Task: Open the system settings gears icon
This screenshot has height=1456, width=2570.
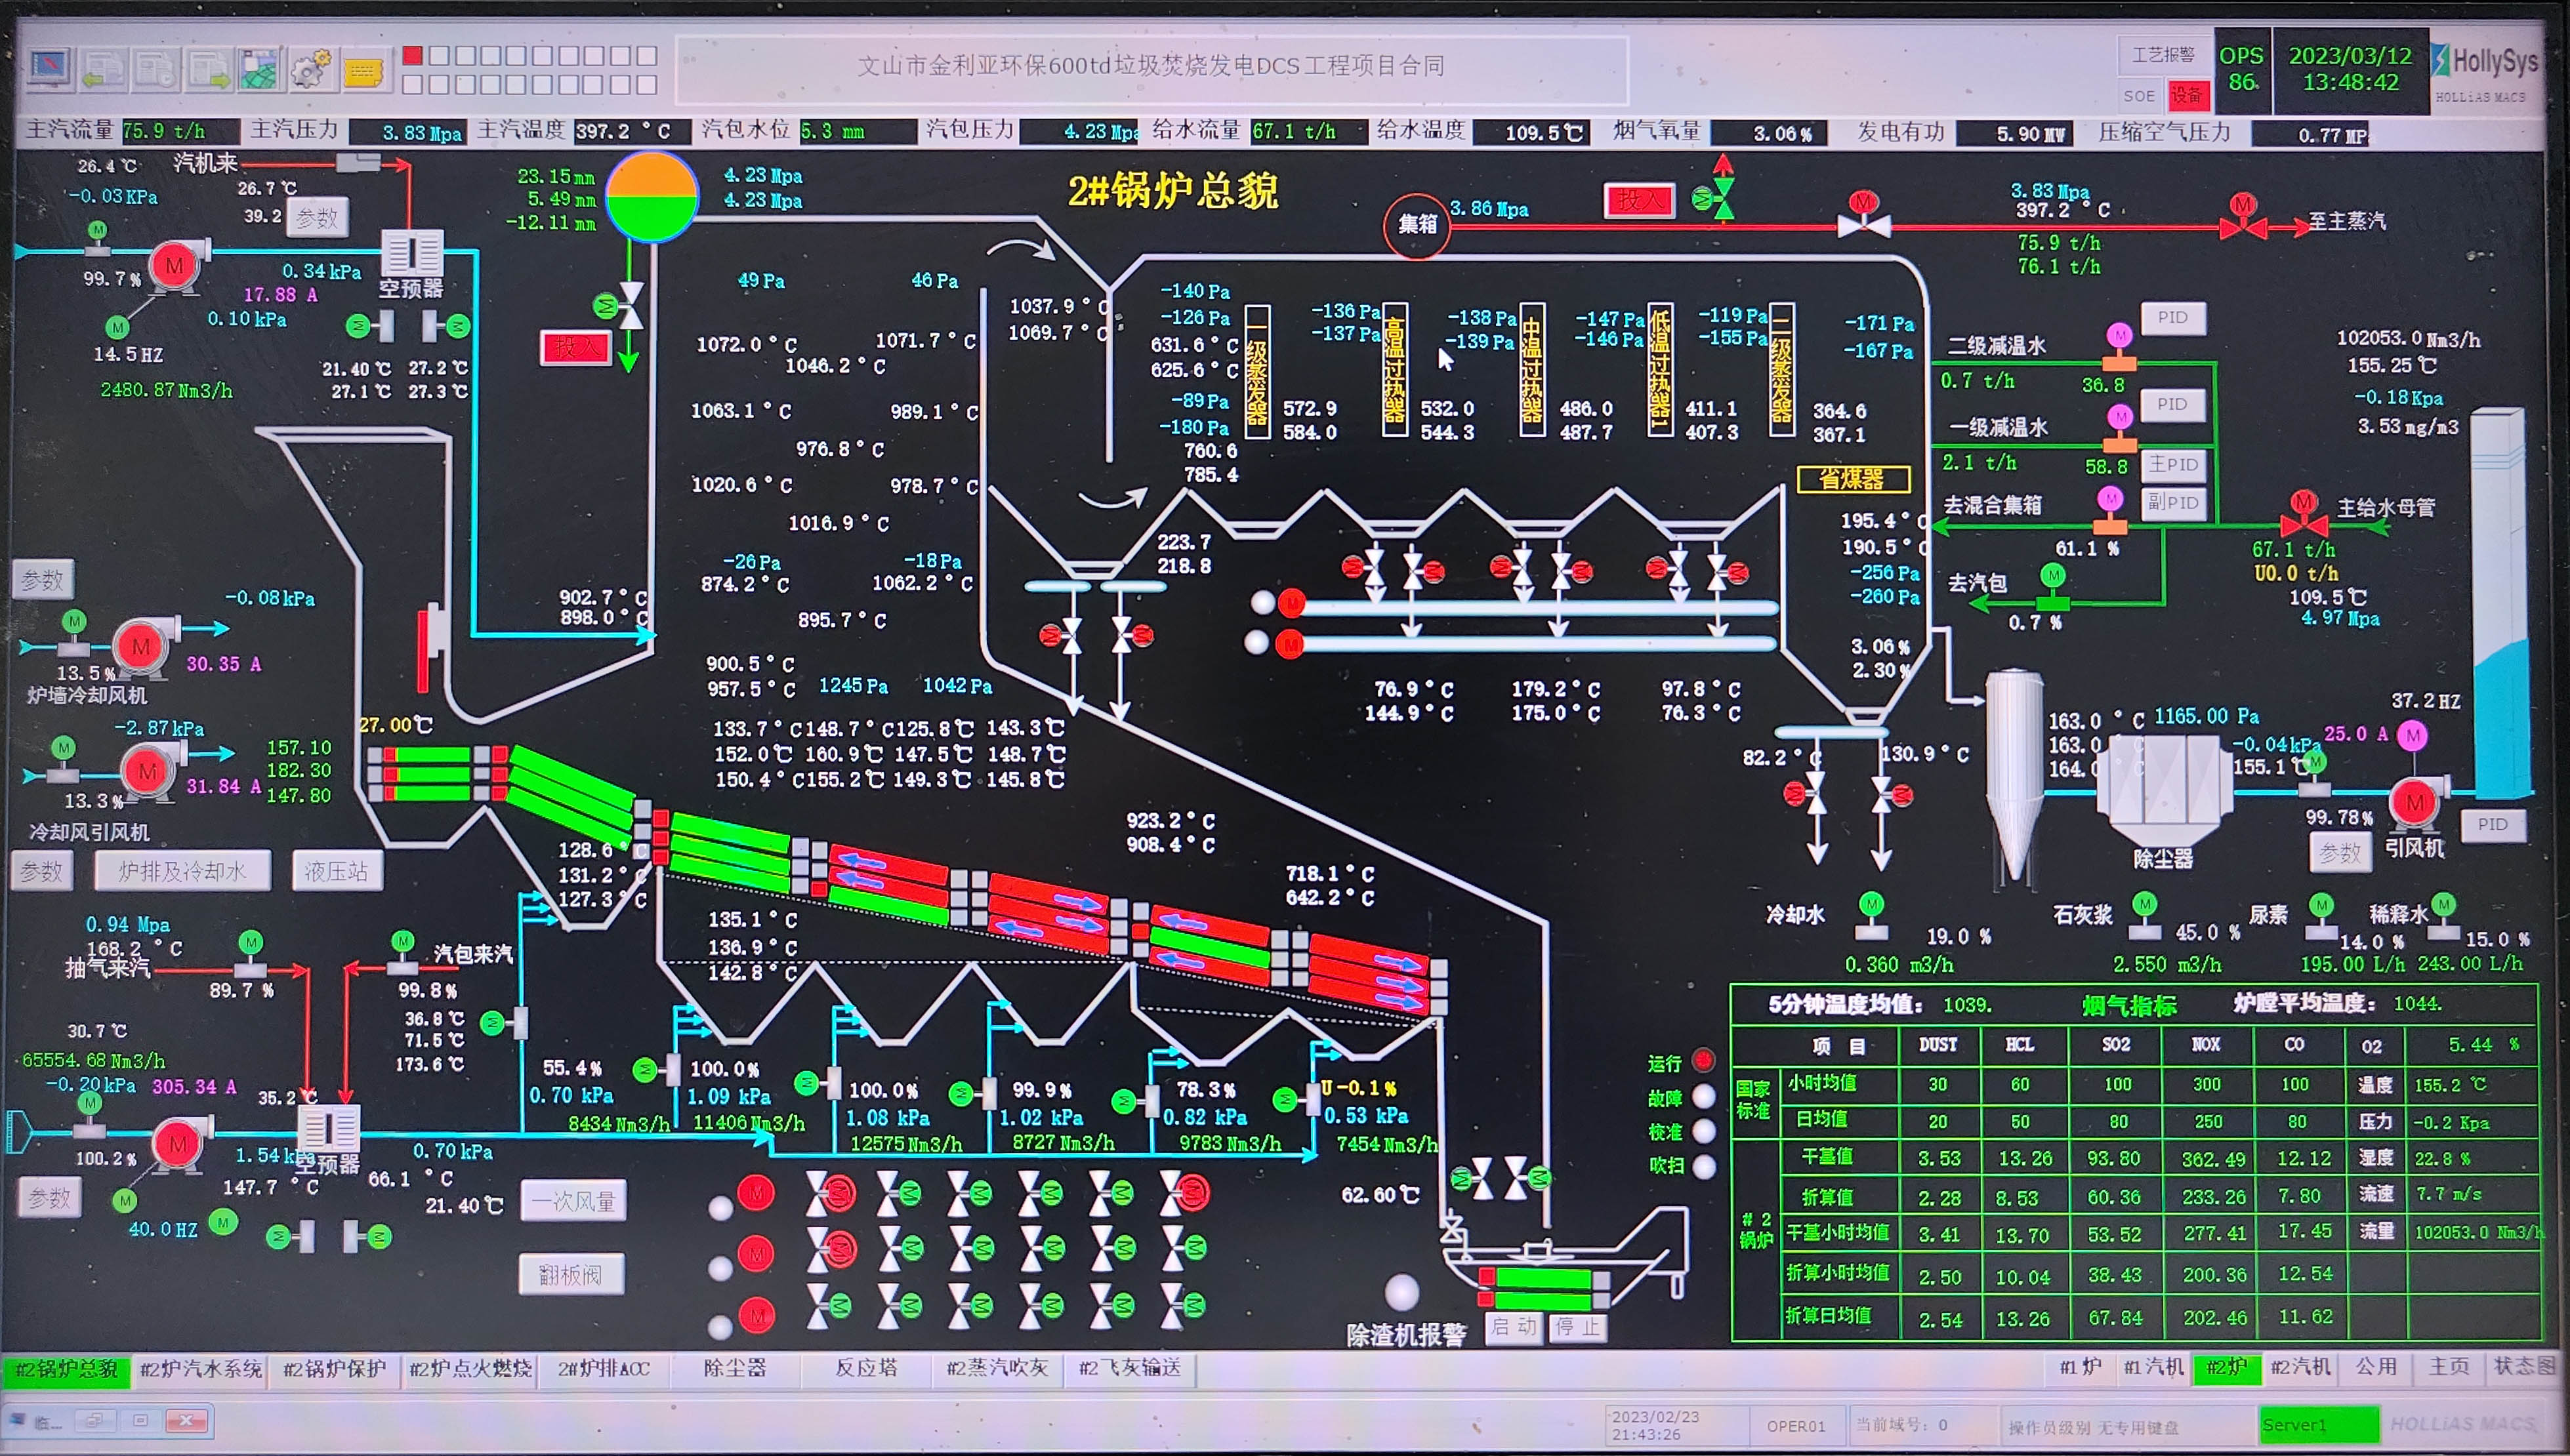Action: [311, 70]
